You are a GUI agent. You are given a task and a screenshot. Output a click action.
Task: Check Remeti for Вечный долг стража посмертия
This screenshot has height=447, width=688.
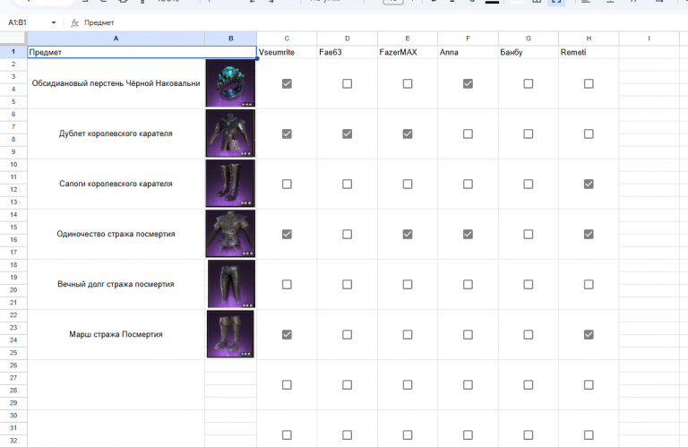pyautogui.click(x=589, y=284)
